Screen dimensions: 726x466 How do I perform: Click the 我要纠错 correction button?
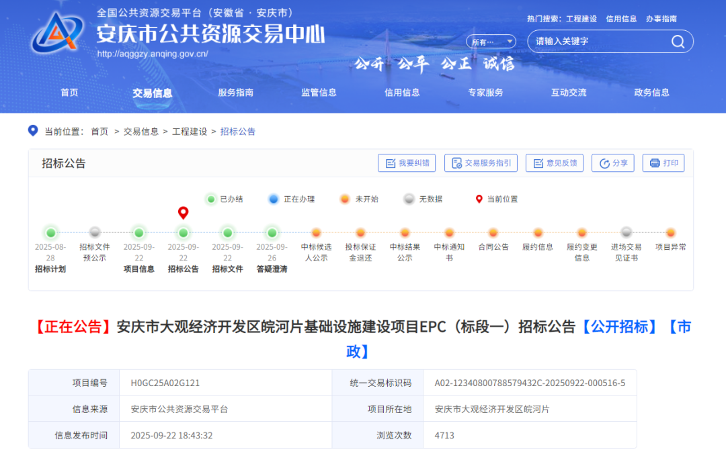[407, 163]
